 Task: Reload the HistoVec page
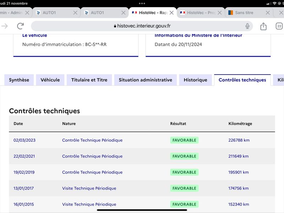[21, 26]
